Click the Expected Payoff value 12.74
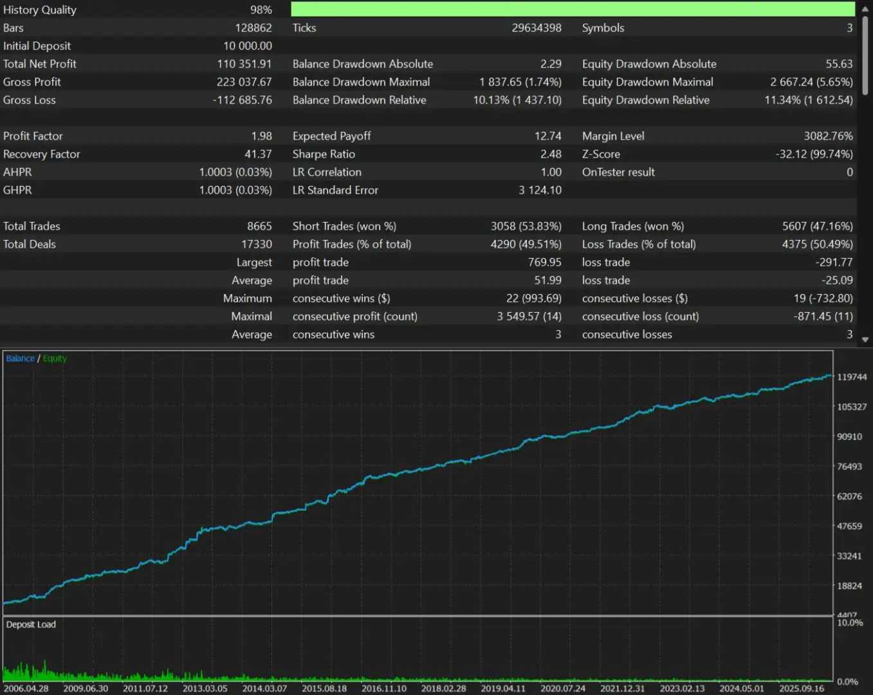This screenshot has width=873, height=695. click(548, 136)
